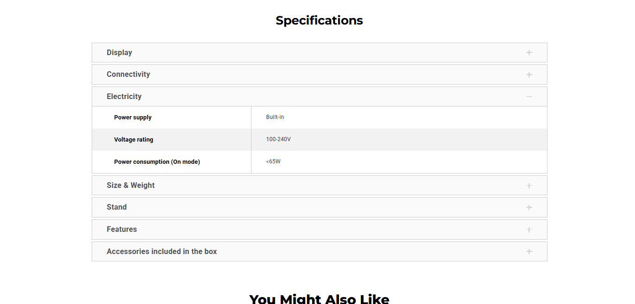Click the plus icon for Size & Weight

[x=529, y=186]
